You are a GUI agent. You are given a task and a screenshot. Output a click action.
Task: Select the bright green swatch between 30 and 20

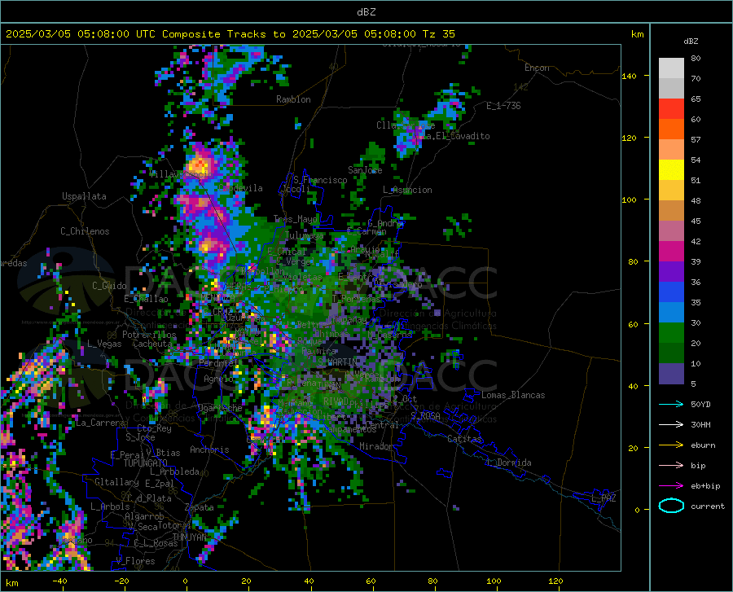click(x=671, y=333)
